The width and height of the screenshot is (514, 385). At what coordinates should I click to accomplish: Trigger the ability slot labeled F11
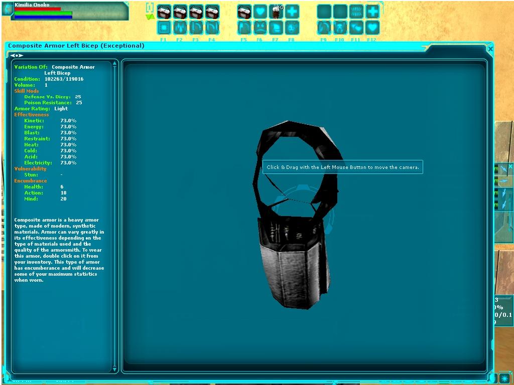click(x=356, y=28)
